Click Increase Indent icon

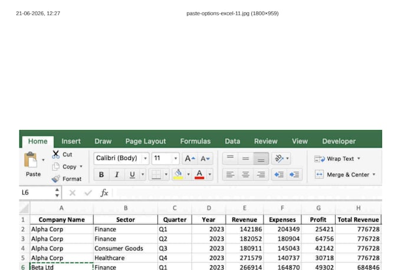point(294,175)
